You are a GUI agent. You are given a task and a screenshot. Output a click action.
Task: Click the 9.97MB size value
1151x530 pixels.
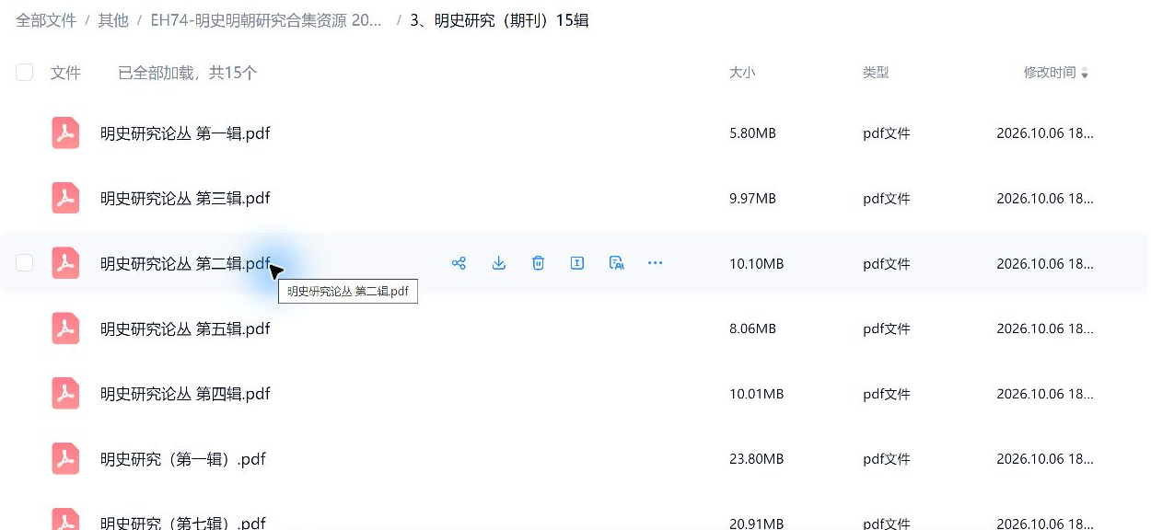click(752, 198)
